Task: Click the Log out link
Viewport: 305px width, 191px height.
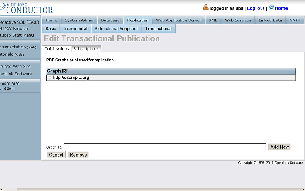Action: click(x=256, y=8)
